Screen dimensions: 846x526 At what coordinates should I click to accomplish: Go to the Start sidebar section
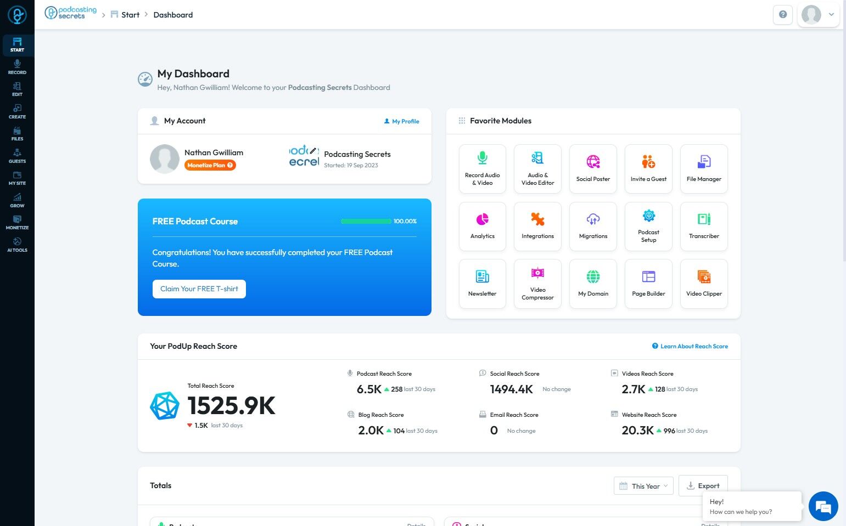pos(17,45)
